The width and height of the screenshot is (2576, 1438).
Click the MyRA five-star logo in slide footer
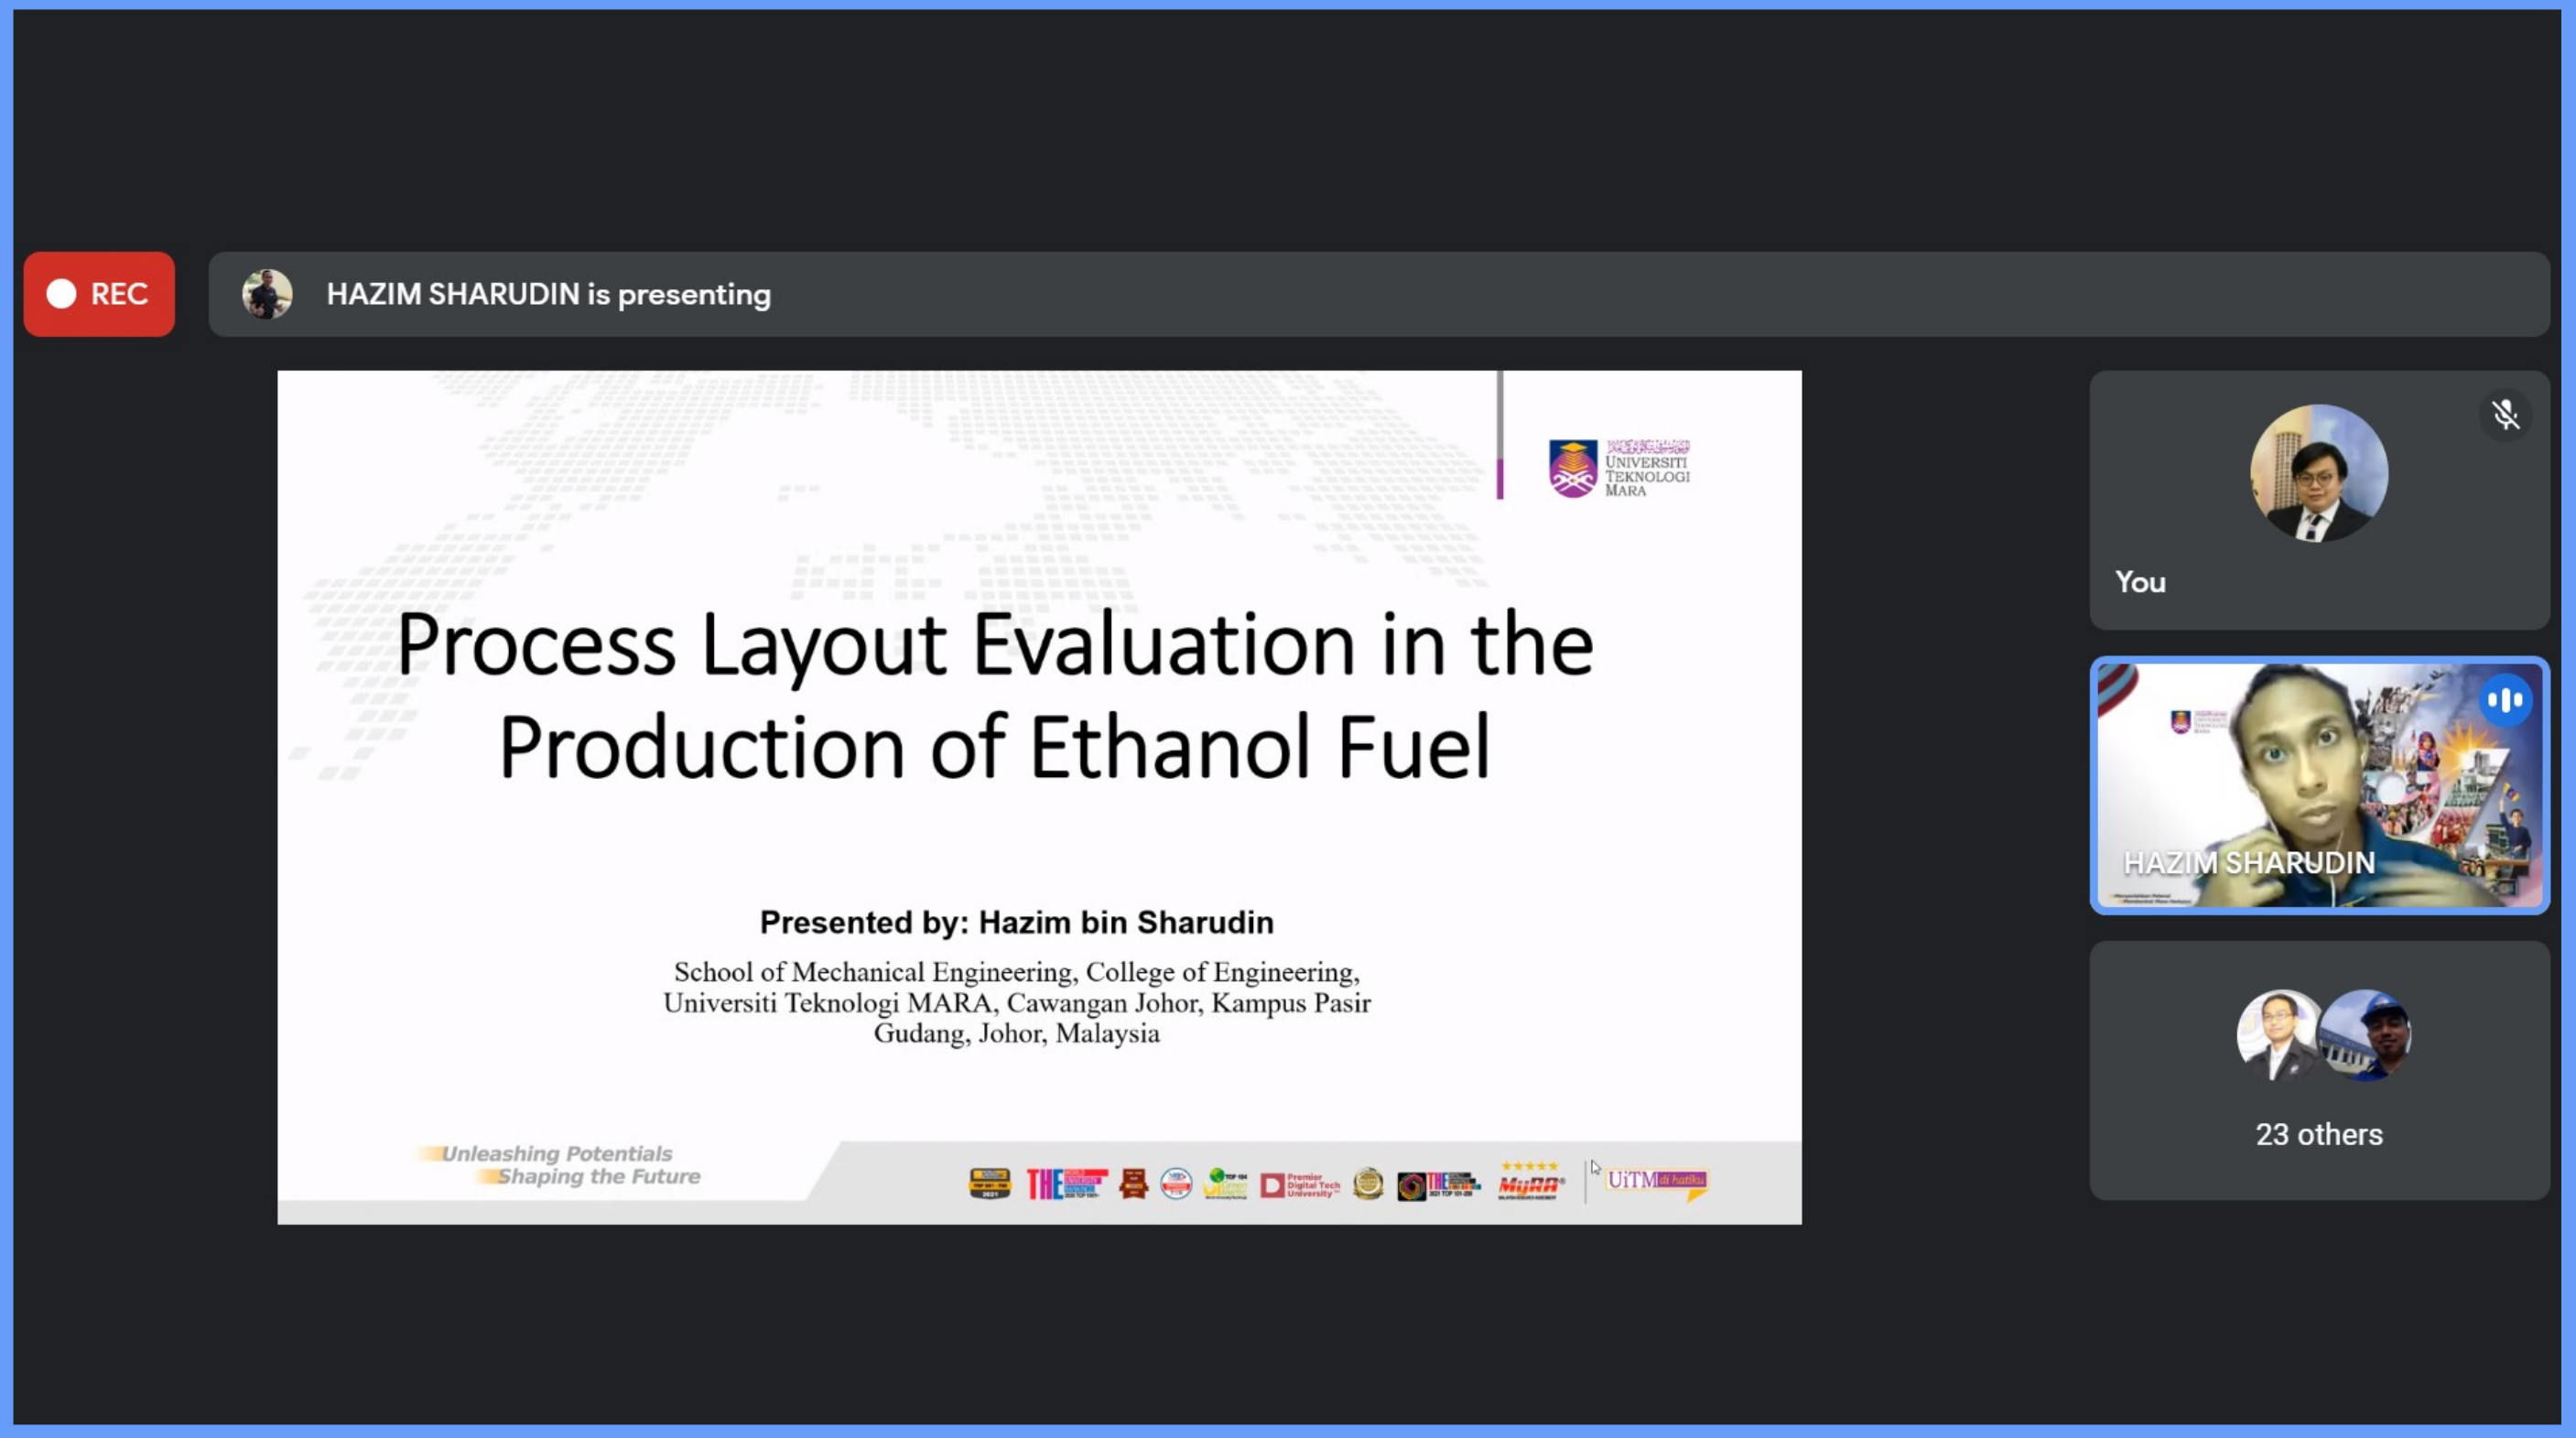(1529, 1182)
